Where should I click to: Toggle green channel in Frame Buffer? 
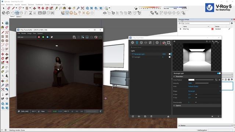(x=43, y=37)
